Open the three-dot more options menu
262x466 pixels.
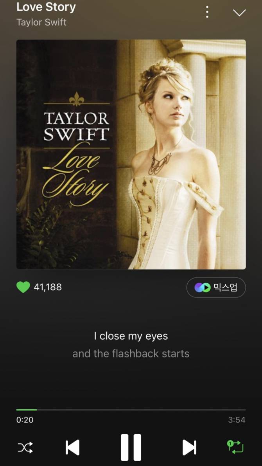coord(207,12)
